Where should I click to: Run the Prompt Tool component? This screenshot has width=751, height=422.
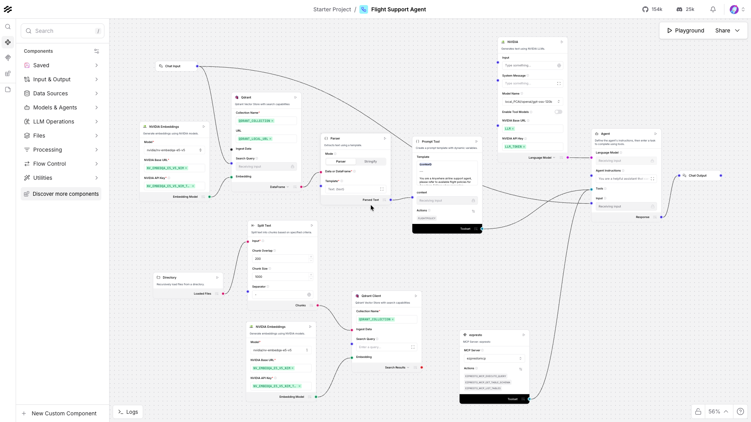(x=476, y=141)
